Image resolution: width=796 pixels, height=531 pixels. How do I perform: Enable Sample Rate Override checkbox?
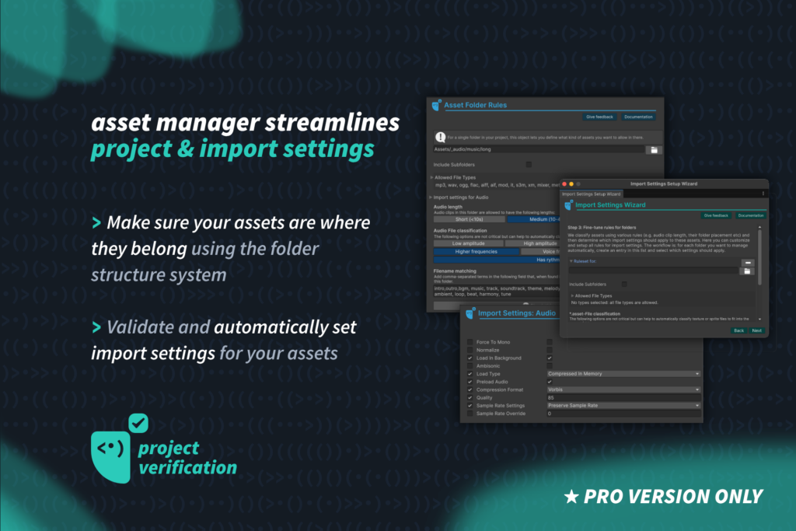(x=470, y=414)
